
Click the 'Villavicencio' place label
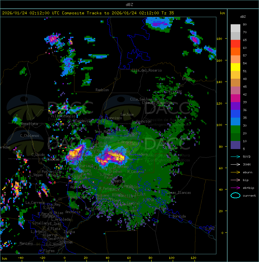[x=63, y=116]
